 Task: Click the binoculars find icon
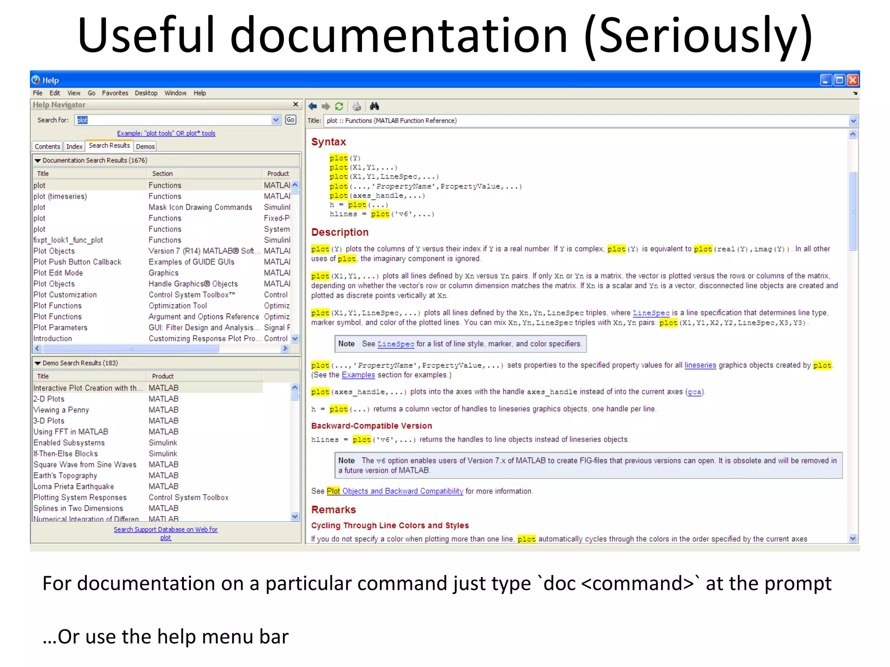(x=374, y=106)
